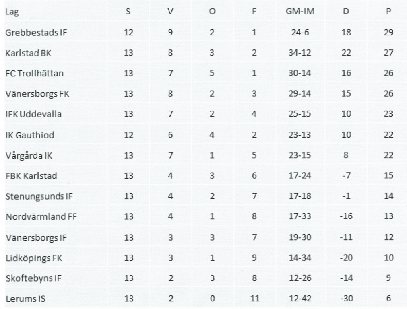Click FC Trollhättan team name
407x309 pixels.
tap(34, 73)
